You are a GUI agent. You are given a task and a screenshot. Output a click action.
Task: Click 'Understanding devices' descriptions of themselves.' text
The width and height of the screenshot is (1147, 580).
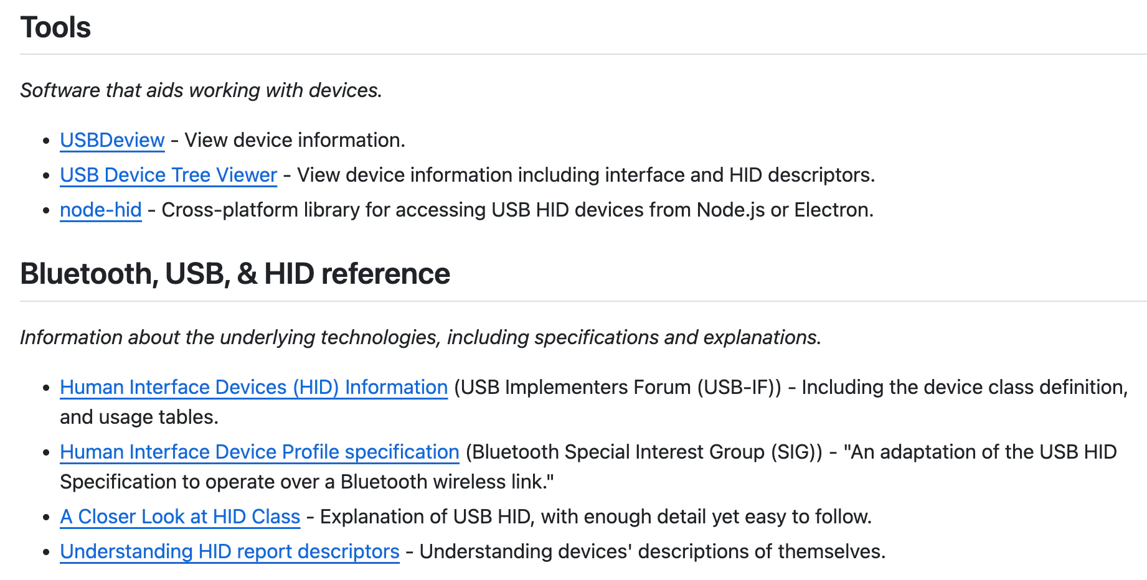(652, 551)
